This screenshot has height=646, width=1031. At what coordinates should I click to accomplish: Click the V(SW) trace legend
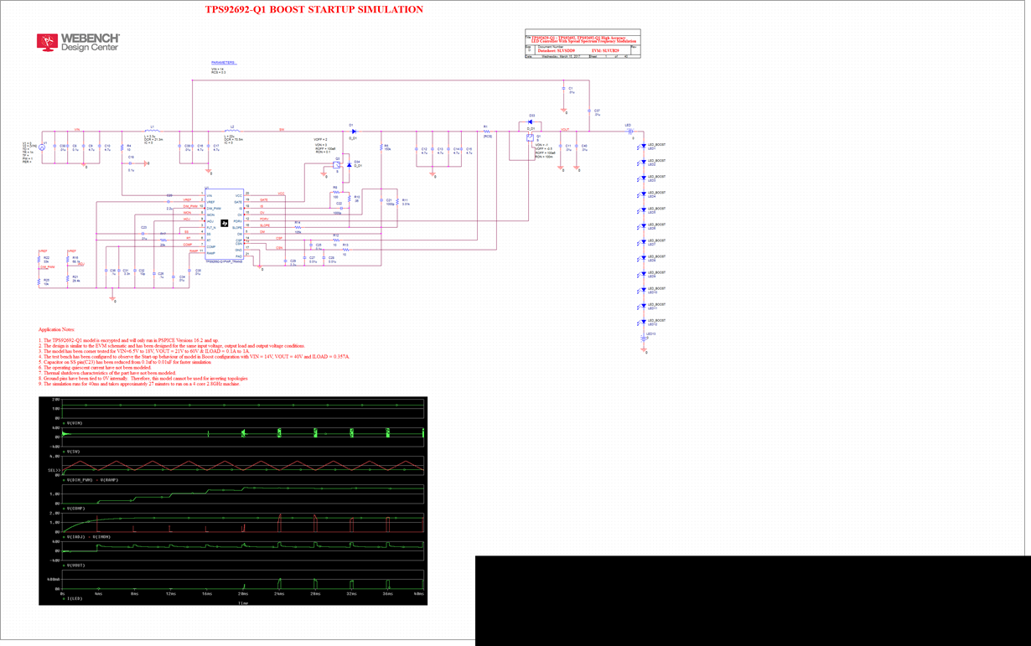click(x=72, y=452)
